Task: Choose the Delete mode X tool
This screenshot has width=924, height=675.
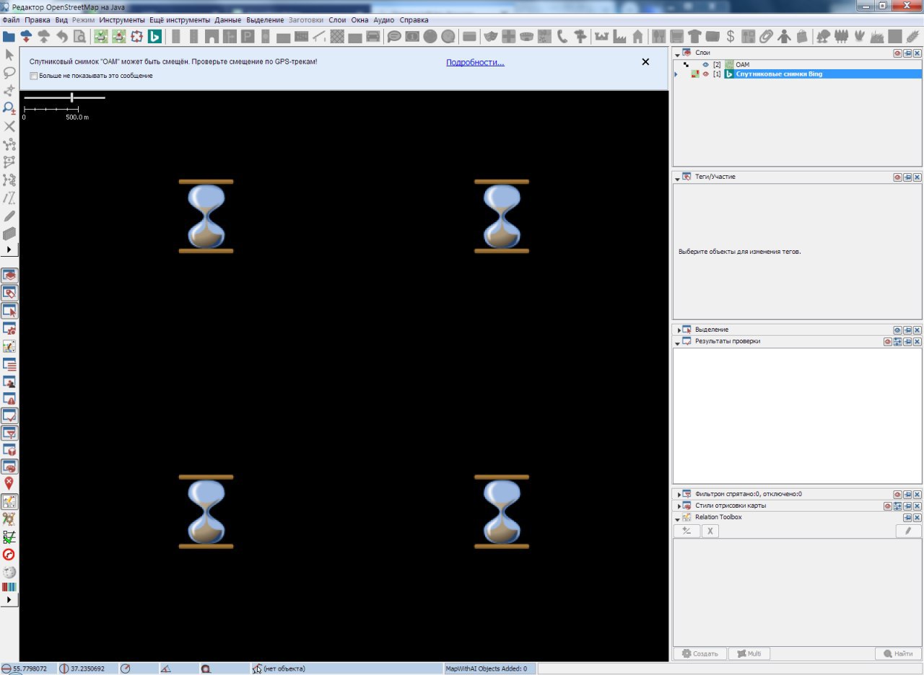Action: coord(9,126)
